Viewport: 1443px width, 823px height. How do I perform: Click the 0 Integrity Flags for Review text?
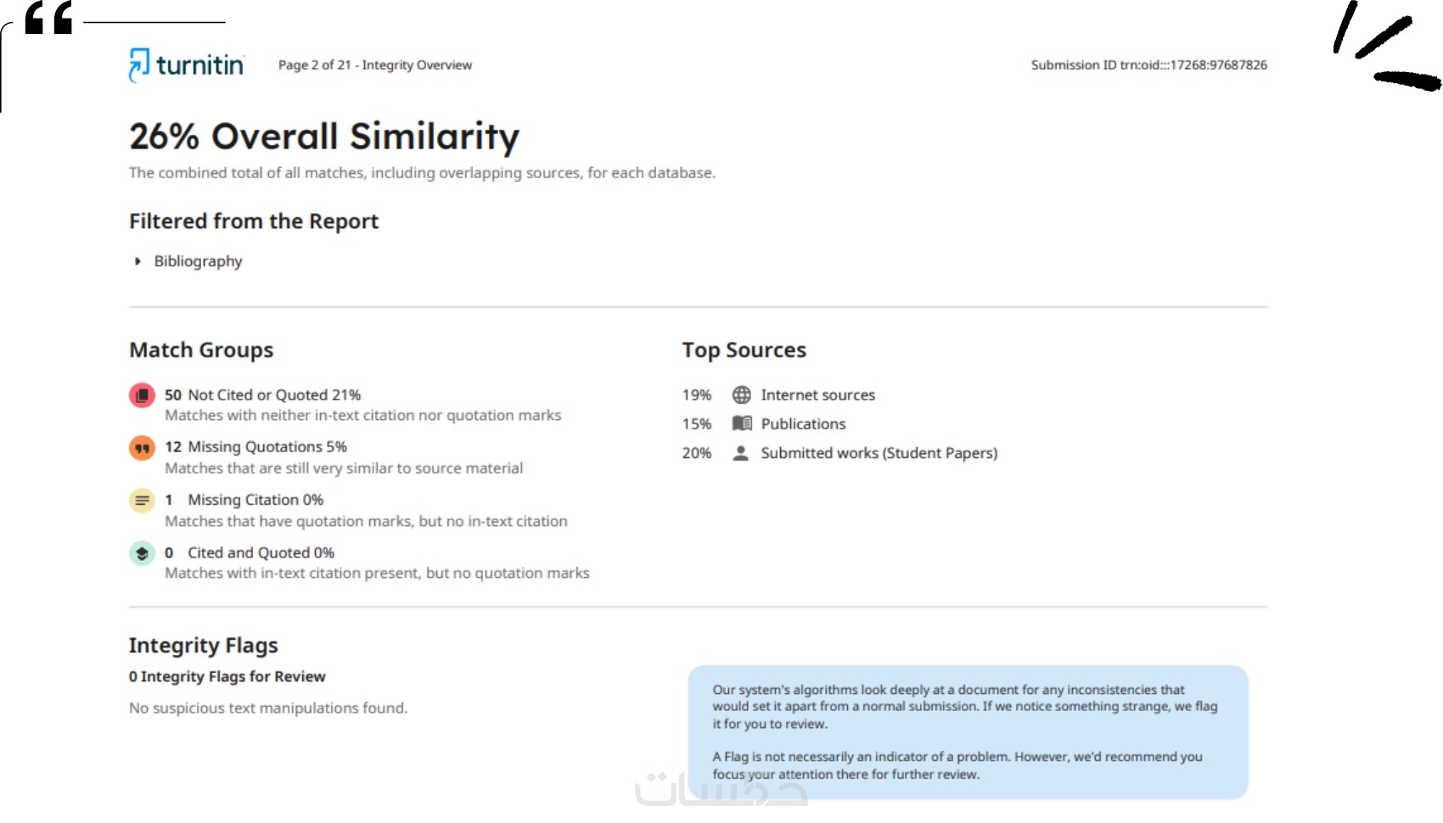tap(227, 677)
